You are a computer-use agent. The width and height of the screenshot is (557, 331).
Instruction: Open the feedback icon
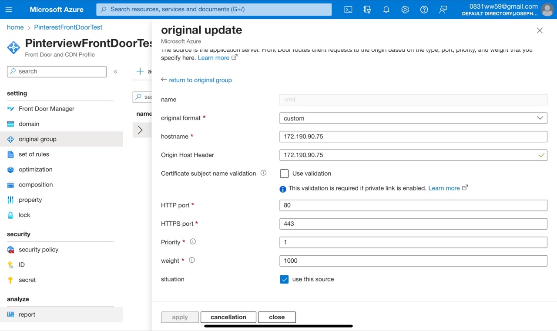(443, 10)
